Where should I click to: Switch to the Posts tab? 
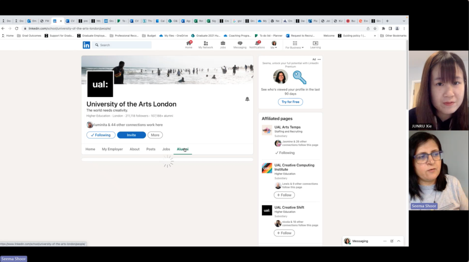151,149
